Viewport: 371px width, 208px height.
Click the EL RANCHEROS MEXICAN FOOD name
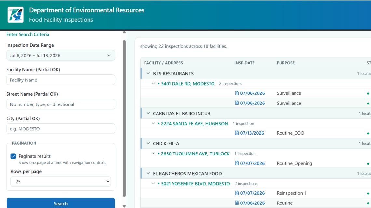(x=187, y=174)
